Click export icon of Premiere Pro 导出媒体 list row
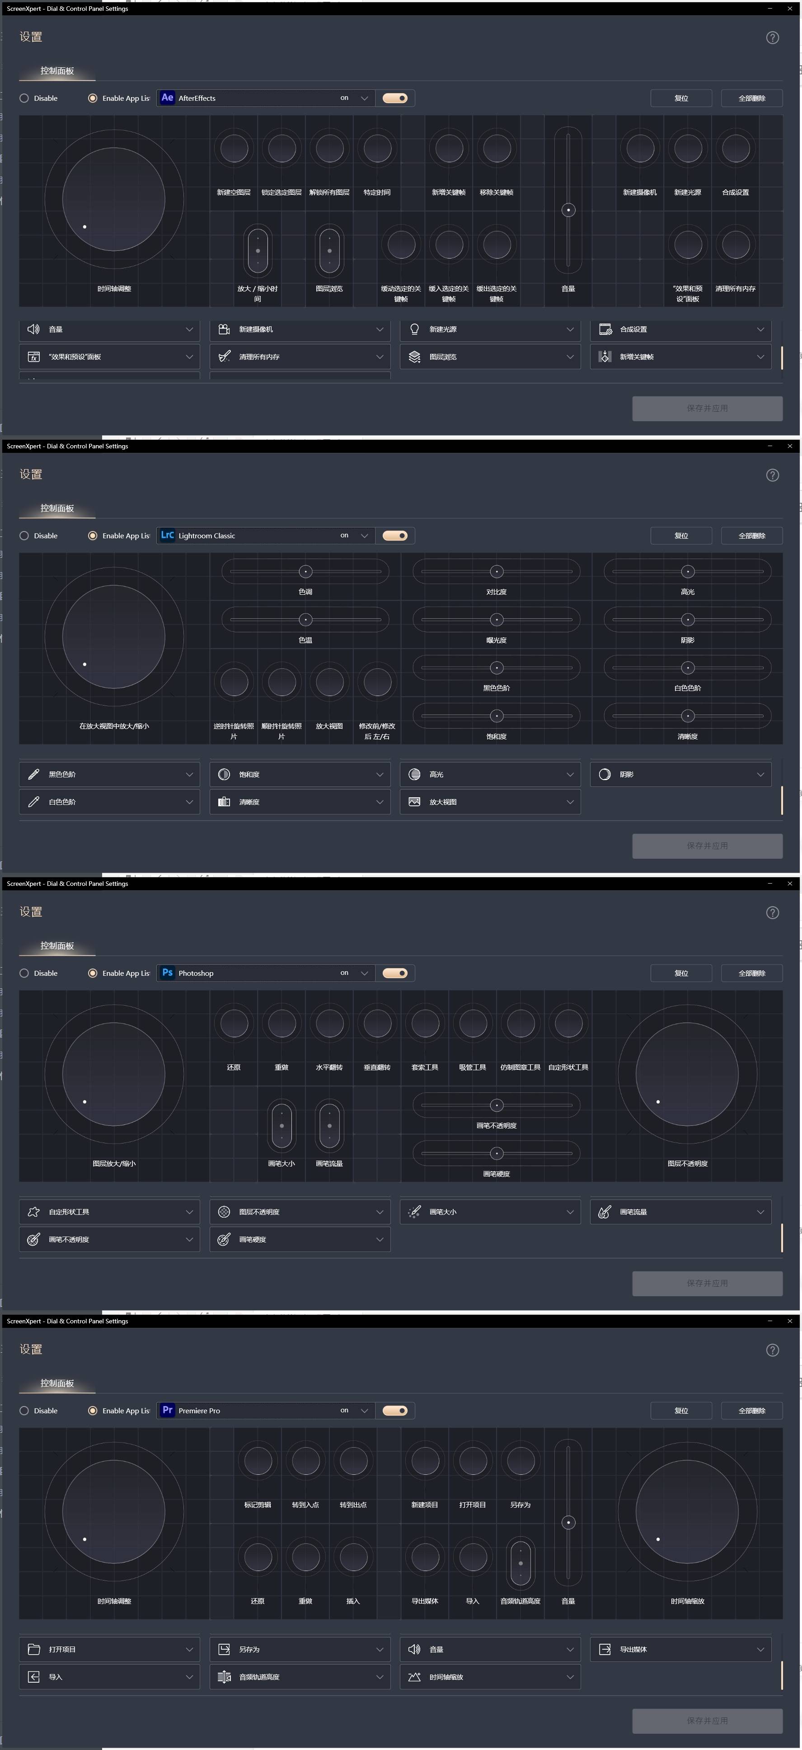This screenshot has width=802, height=1750. (x=605, y=1650)
